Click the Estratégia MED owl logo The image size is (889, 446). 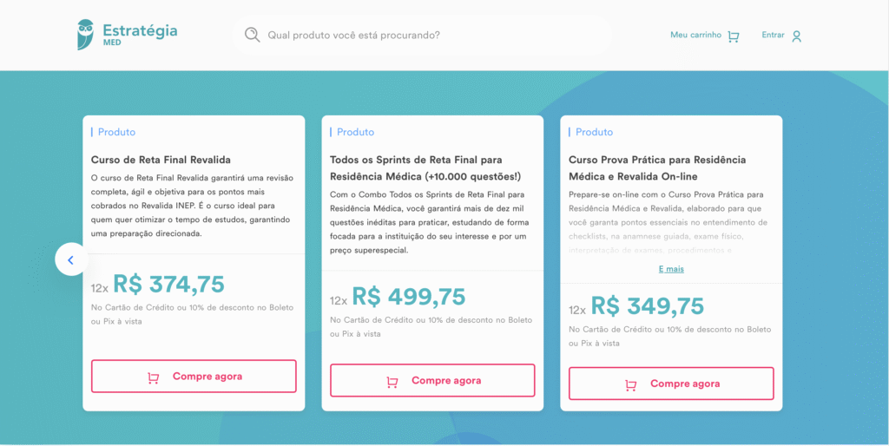(x=86, y=35)
